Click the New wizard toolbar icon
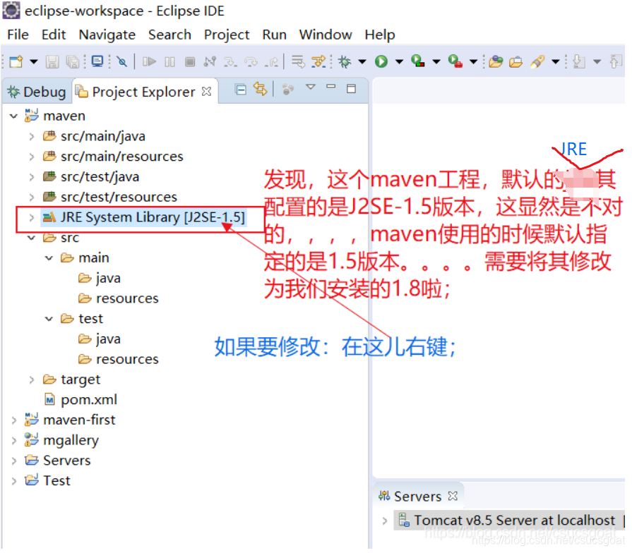Viewport: 632px width, 553px height. pyautogui.click(x=16, y=61)
